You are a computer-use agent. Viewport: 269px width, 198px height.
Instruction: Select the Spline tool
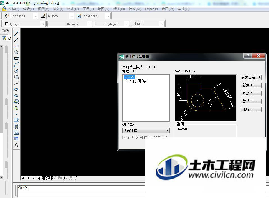(x=16, y=83)
